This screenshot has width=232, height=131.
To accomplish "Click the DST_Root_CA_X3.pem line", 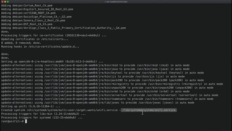I will (x=27, y=24).
